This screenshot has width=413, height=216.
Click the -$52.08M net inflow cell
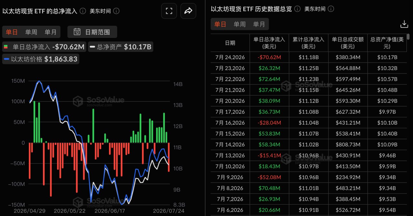click(269, 177)
